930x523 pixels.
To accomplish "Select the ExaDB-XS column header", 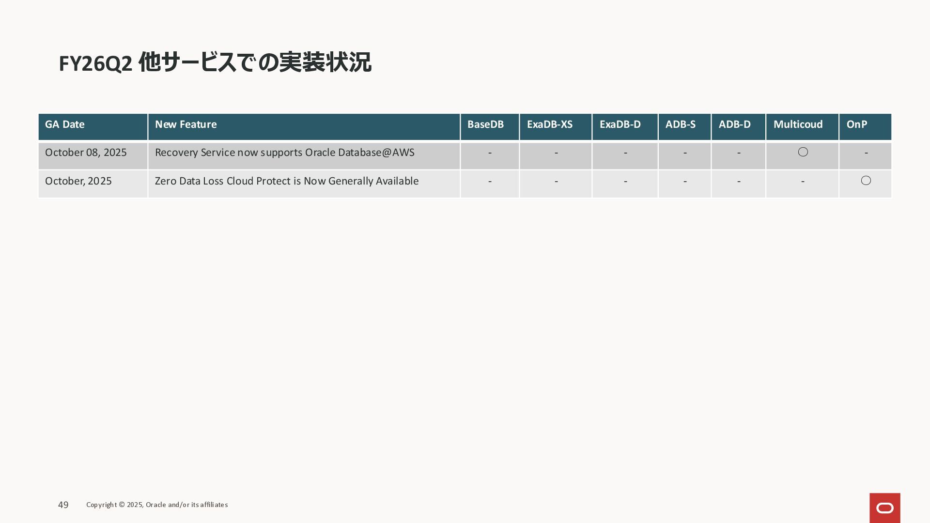I will coord(550,124).
